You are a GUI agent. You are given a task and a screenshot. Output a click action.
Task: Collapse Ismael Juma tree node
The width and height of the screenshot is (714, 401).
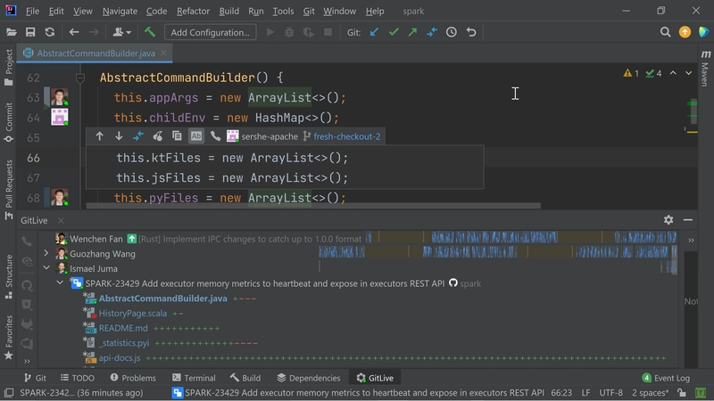(x=46, y=267)
